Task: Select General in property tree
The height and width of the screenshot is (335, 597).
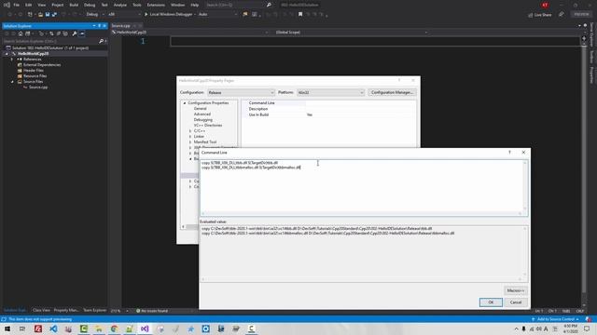Action: coord(200,109)
